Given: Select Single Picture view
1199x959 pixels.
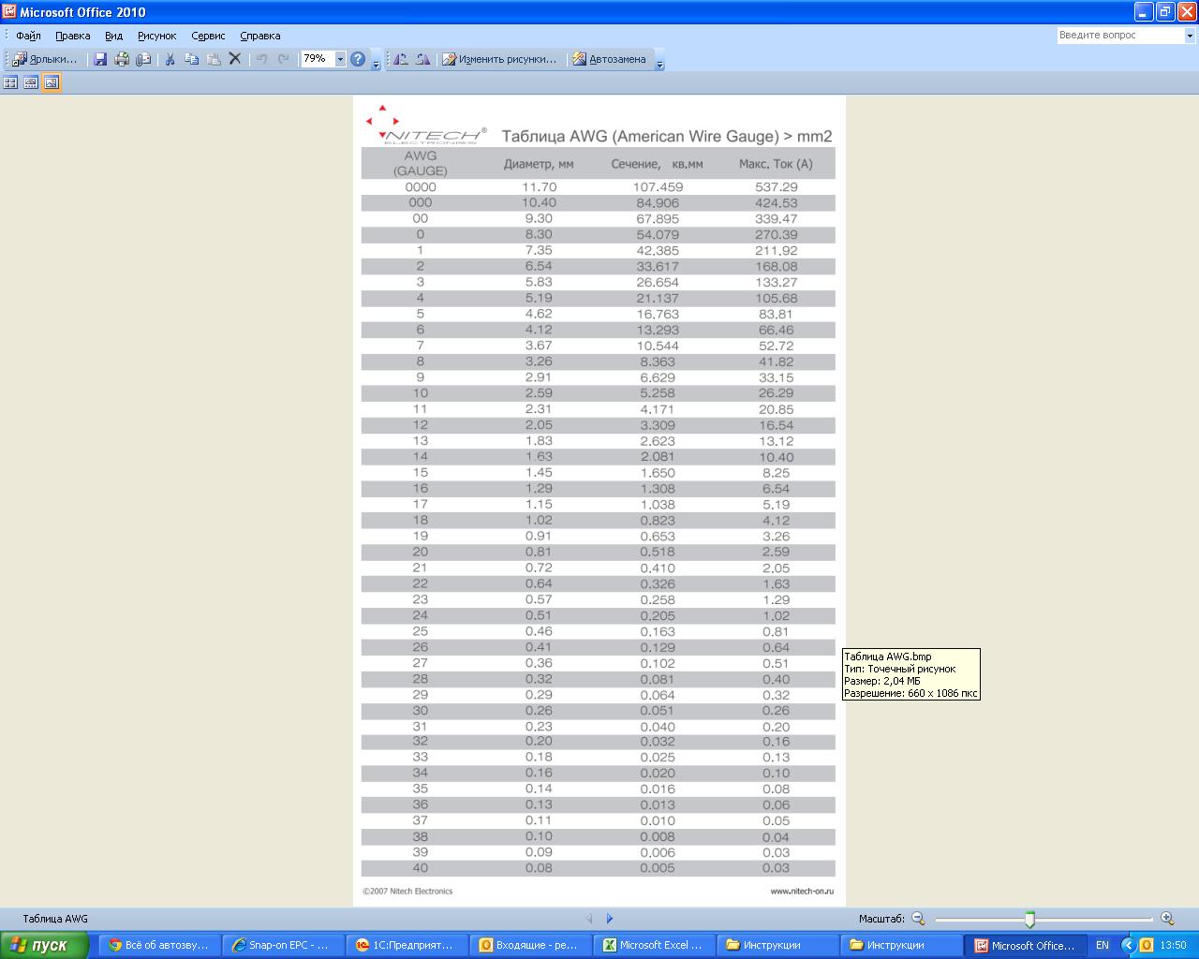Looking at the screenshot, I should pos(52,82).
